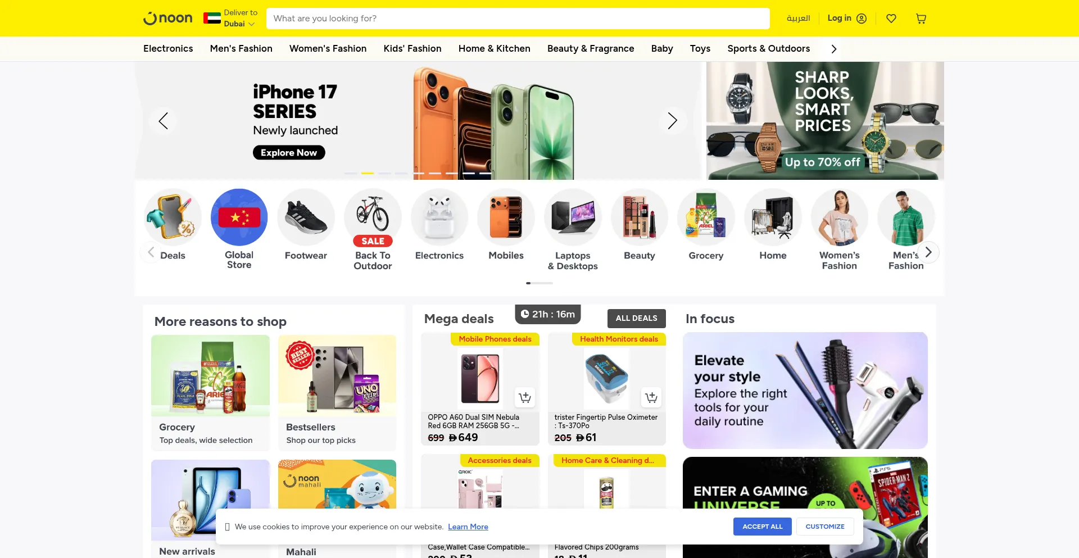Image resolution: width=1079 pixels, height=558 pixels.
Task: Open the Mobiles category icon
Action: pyautogui.click(x=506, y=217)
